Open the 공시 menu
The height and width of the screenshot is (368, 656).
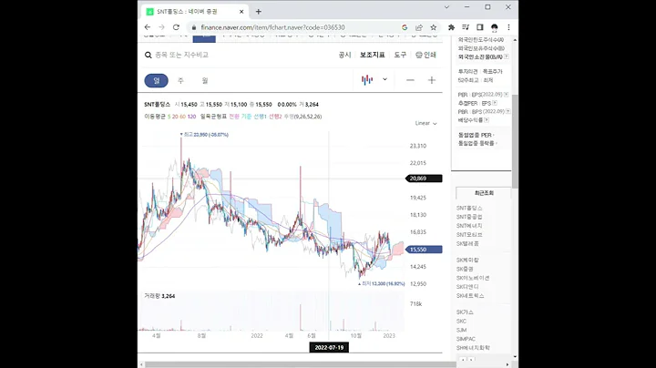click(344, 55)
